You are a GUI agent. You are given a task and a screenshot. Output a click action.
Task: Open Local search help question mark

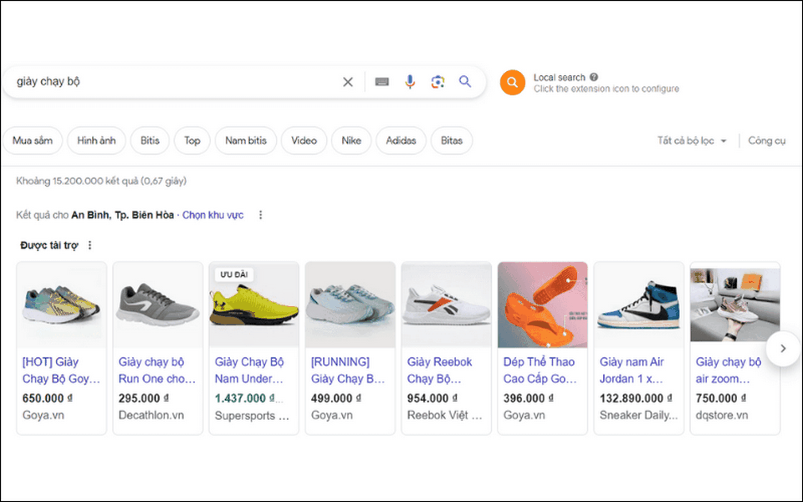(x=594, y=77)
